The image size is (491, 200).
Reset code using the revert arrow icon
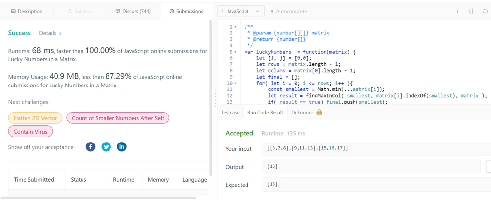(x=485, y=11)
